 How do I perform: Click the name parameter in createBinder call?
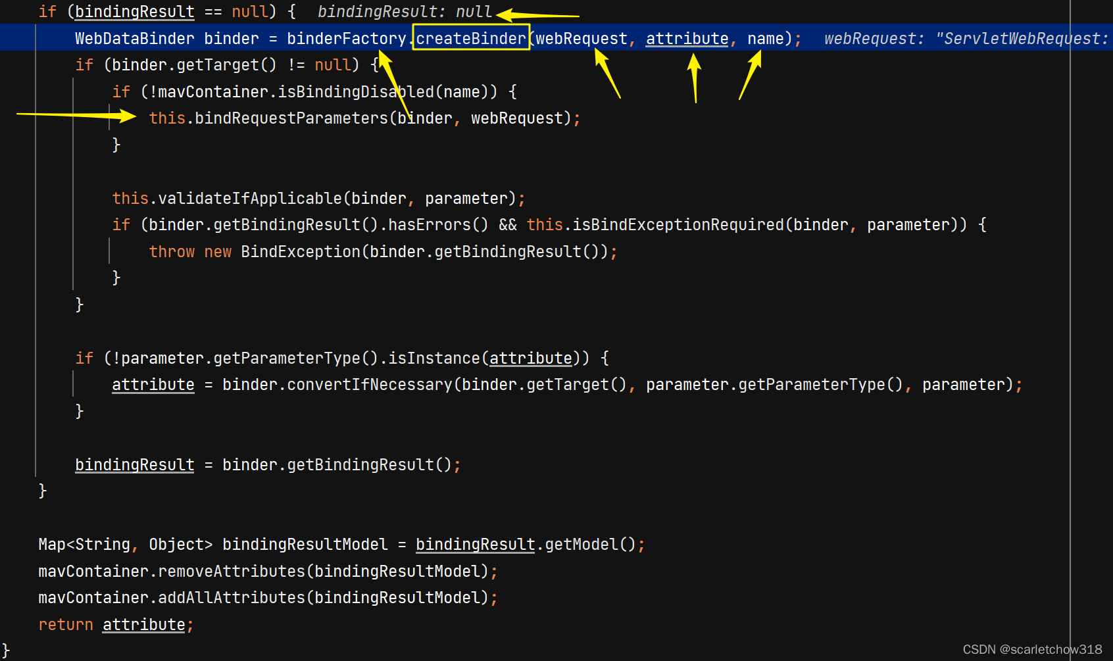[x=765, y=38]
